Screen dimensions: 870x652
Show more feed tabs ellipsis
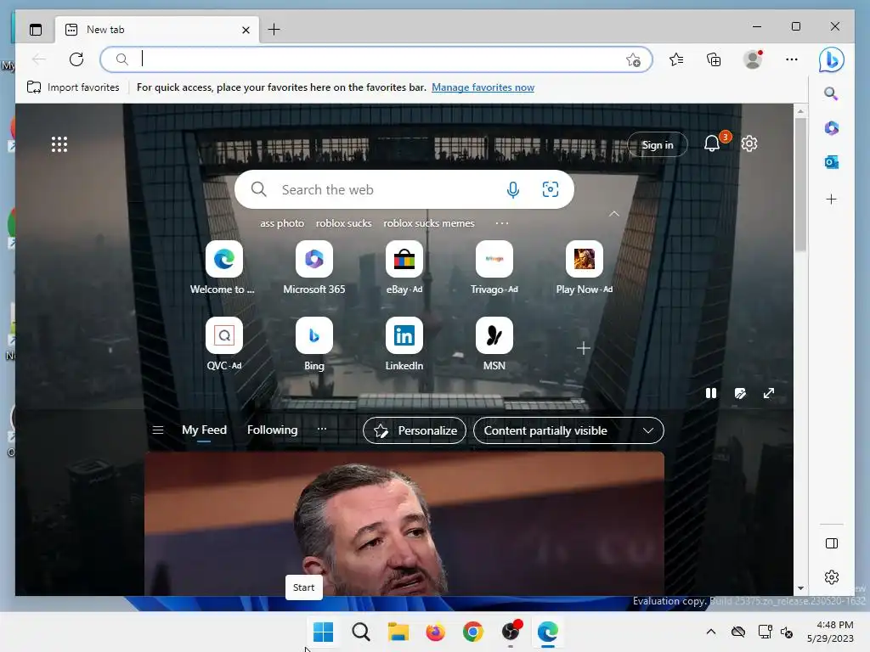click(x=322, y=429)
